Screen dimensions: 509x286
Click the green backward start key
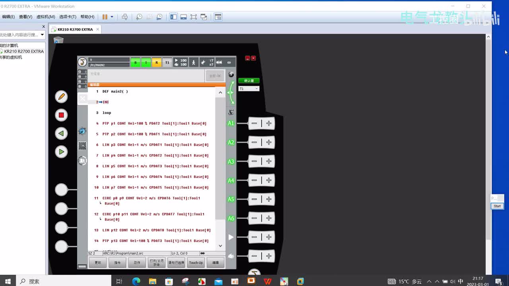pyautogui.click(x=61, y=133)
